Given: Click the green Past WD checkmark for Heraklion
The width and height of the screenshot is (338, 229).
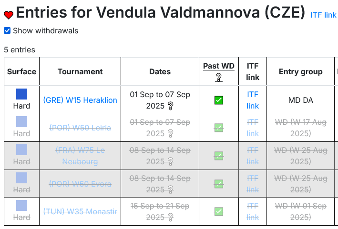Looking at the screenshot, I should click(x=219, y=100).
